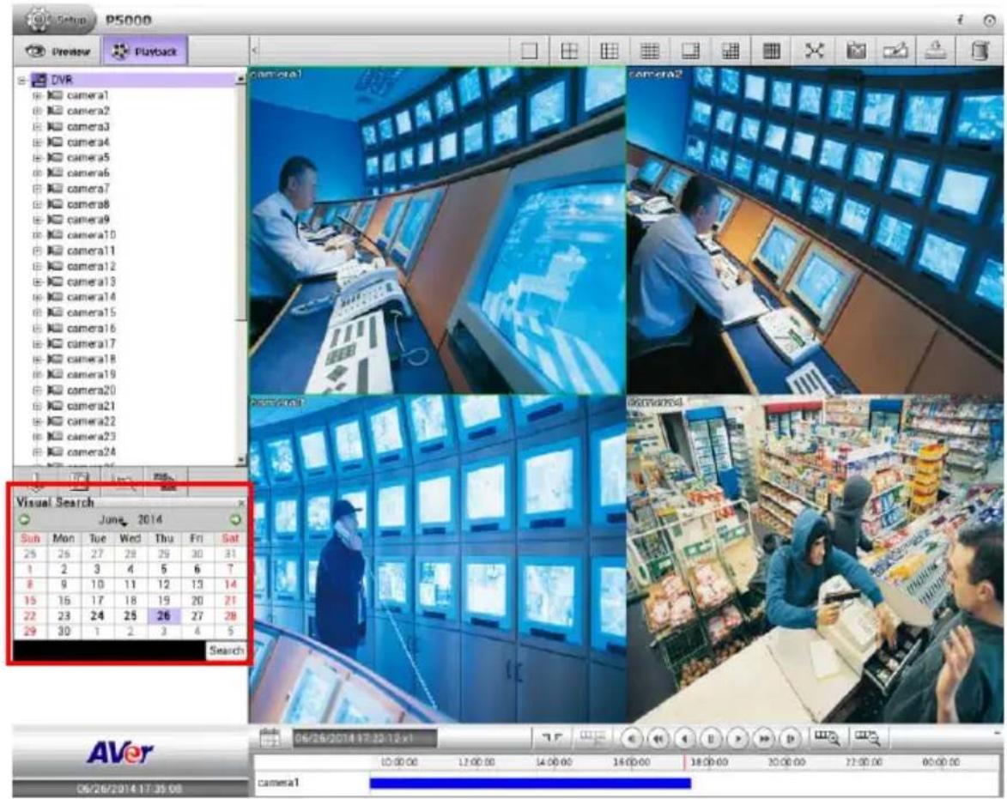Click the Search button under the calendar
Screen dimensions: 1007x799
226,651
